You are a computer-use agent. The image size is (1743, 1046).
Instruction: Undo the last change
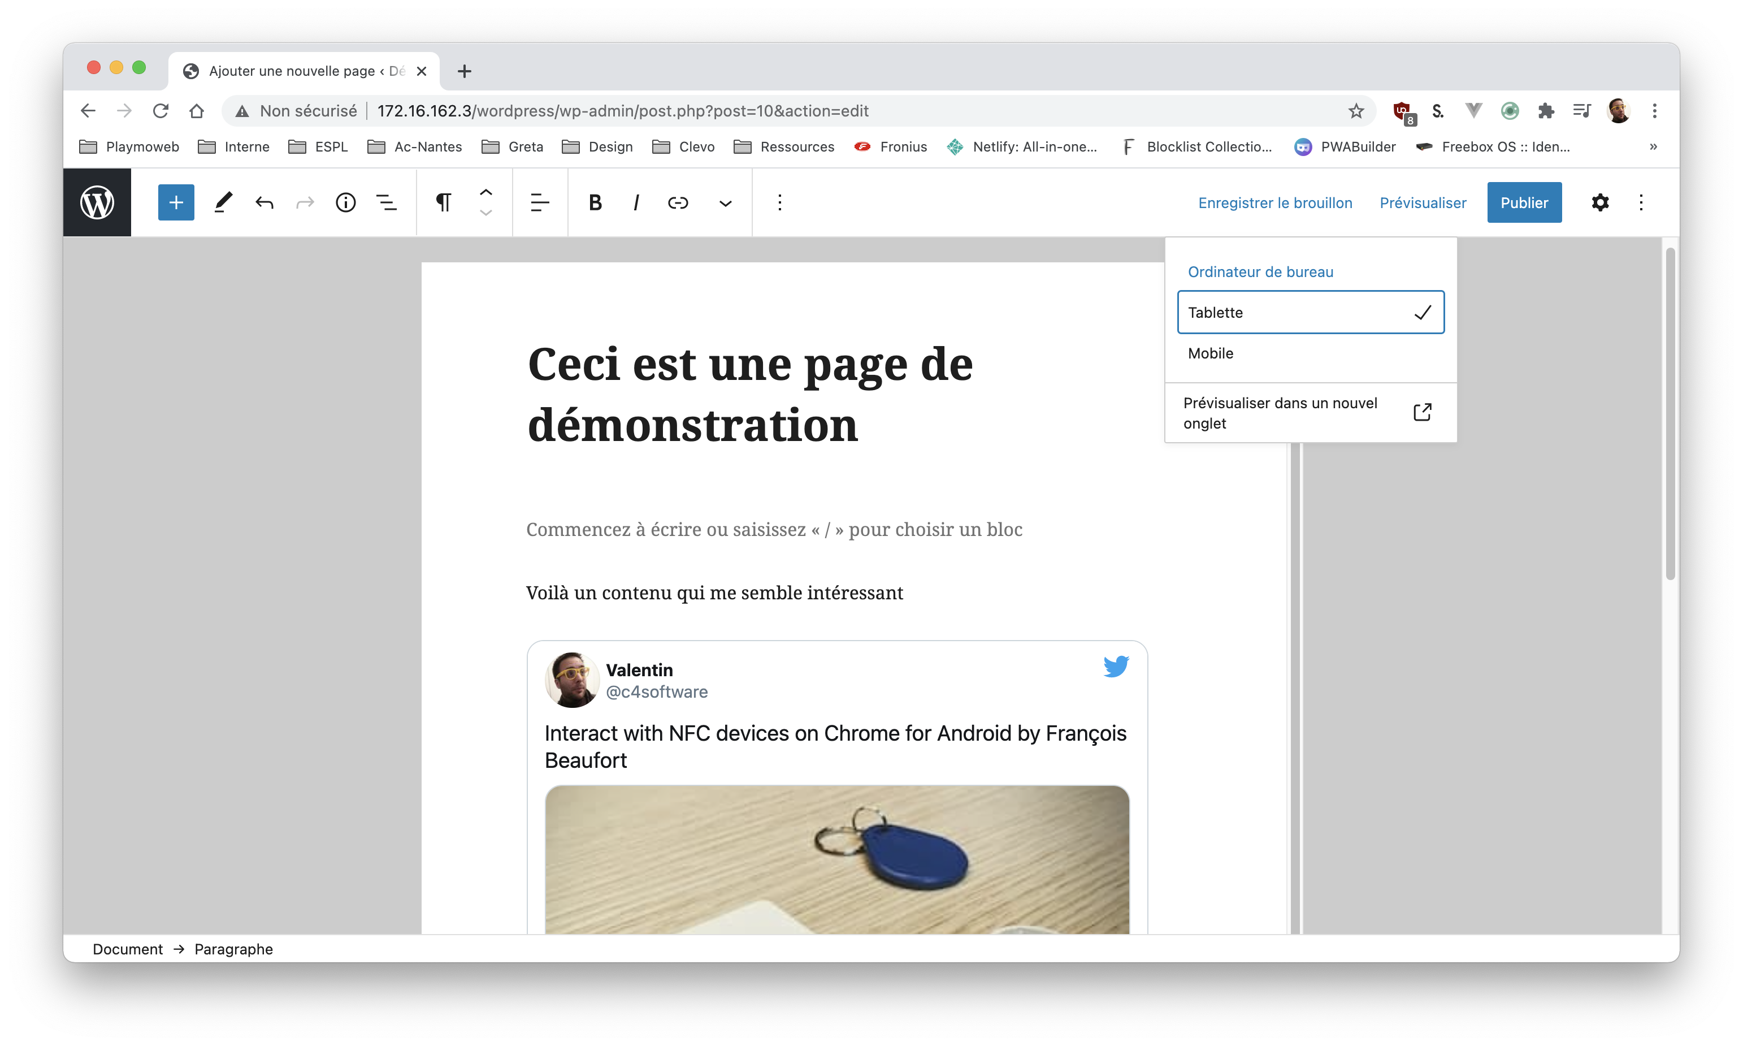[x=264, y=203]
